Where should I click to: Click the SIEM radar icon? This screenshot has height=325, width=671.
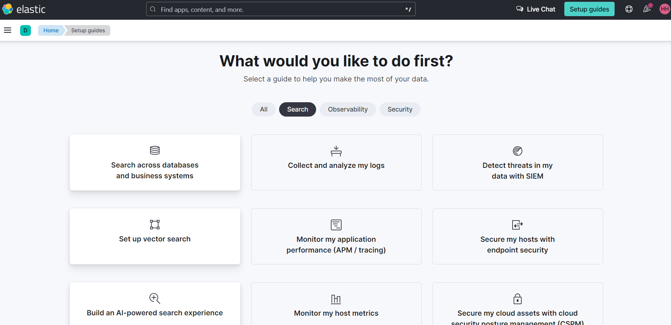pyautogui.click(x=517, y=151)
